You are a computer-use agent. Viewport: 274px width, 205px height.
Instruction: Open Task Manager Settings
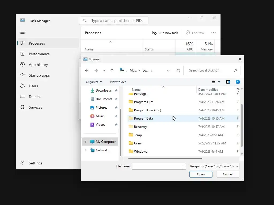[x=48, y=163]
